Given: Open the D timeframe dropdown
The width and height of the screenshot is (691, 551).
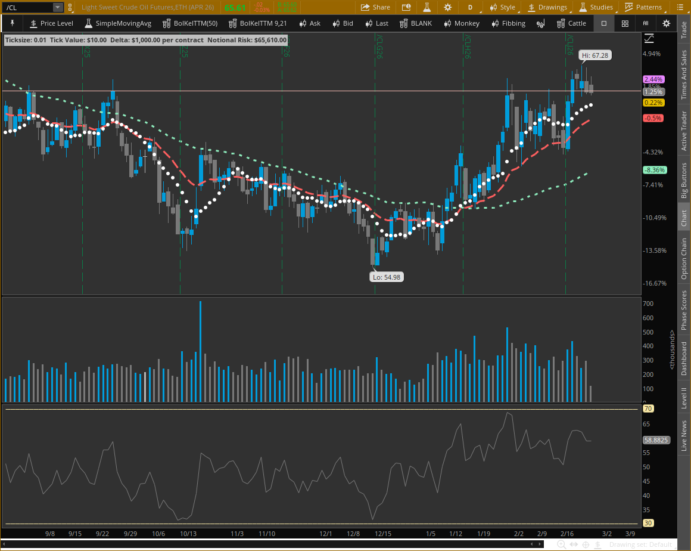Looking at the screenshot, I should pos(469,7).
